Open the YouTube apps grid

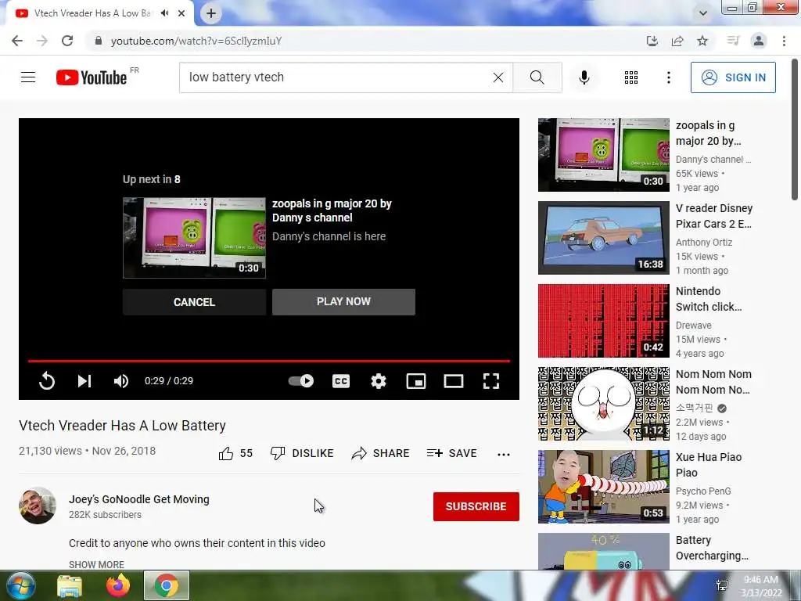(631, 77)
